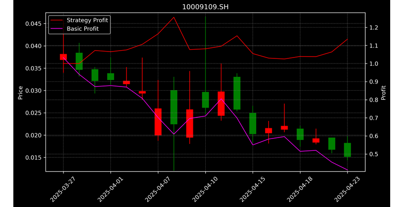Click the green candlestick body at 2025-04-15
This screenshot has width=404, height=207.
(253, 124)
